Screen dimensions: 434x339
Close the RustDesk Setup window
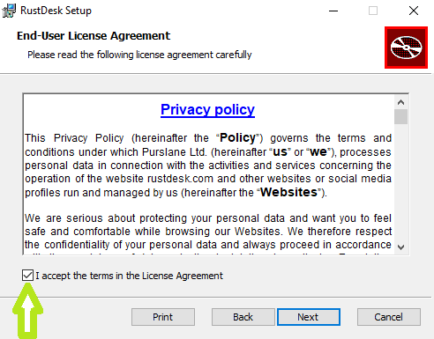pyautogui.click(x=414, y=11)
